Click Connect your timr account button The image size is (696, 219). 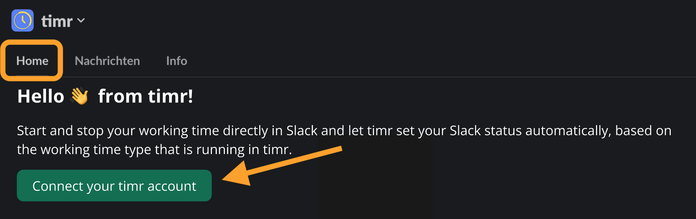pyautogui.click(x=114, y=186)
